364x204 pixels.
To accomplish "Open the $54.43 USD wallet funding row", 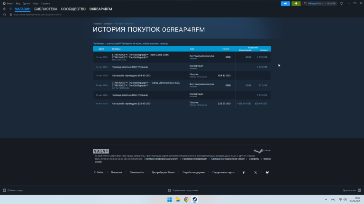I will point(182,76).
